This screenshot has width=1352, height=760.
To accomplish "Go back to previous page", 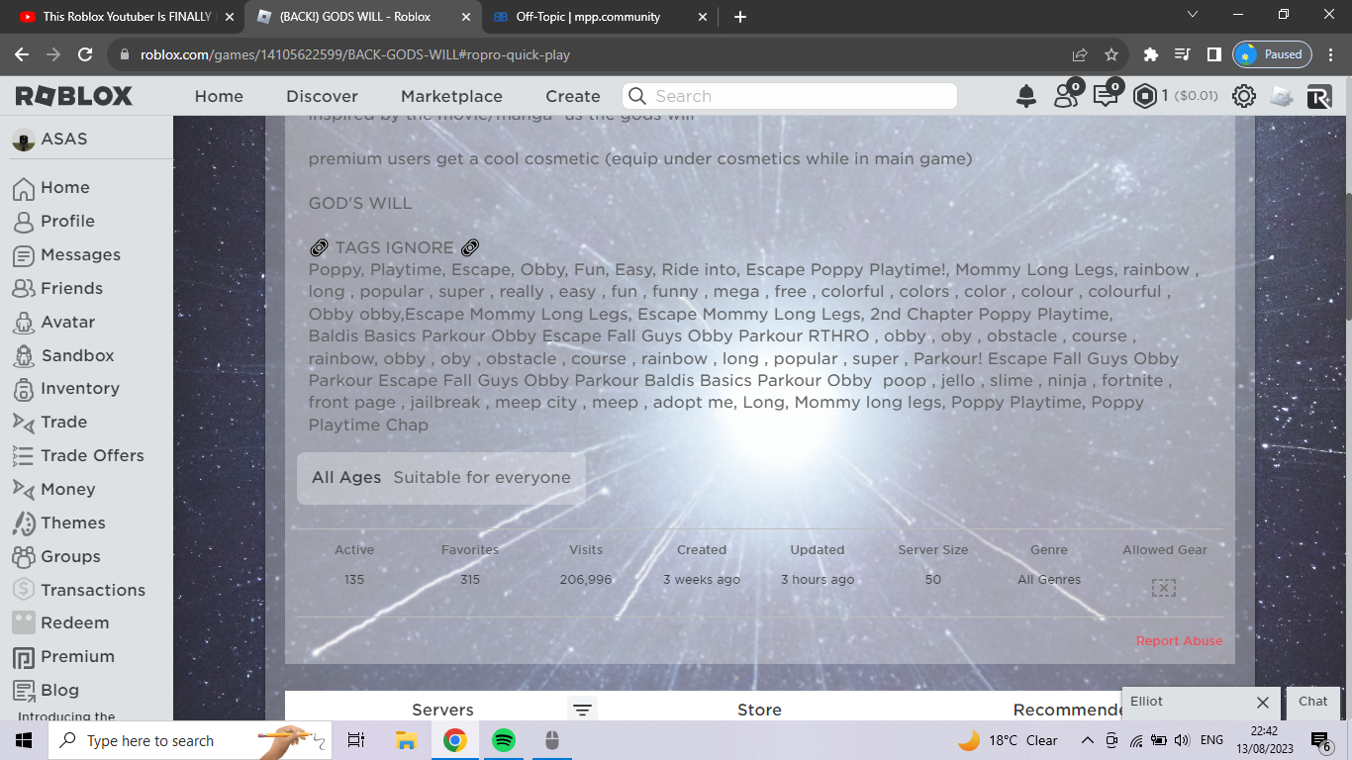I will pyautogui.click(x=22, y=54).
